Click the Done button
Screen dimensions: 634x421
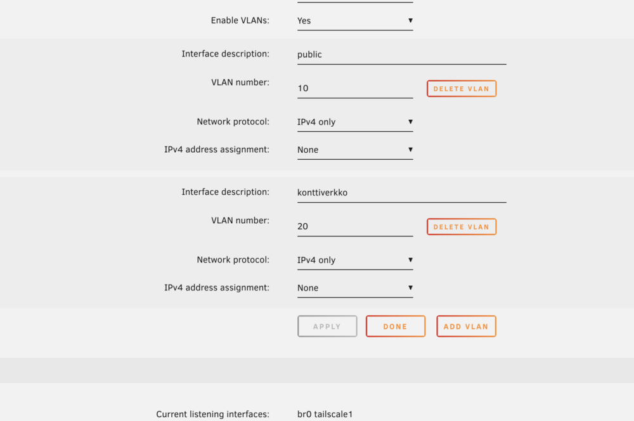[396, 327]
